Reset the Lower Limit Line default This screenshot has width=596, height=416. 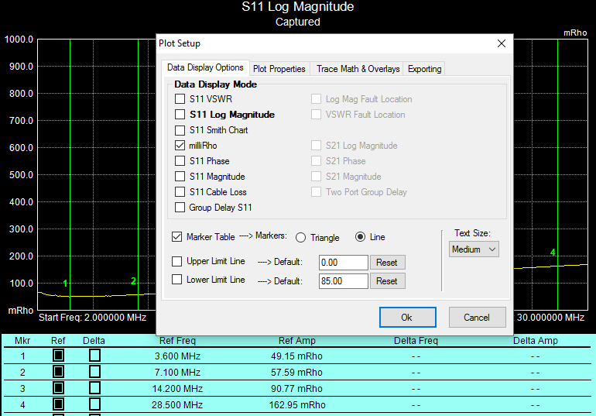(x=387, y=281)
